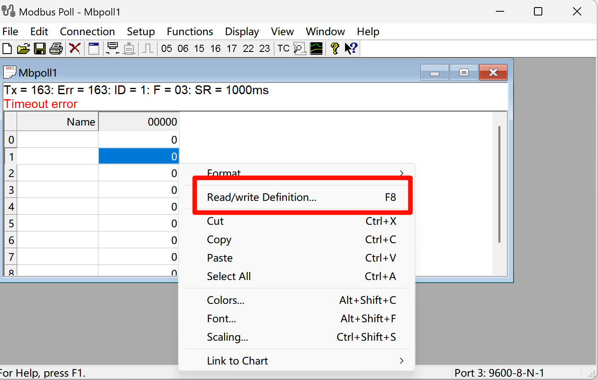Click the Name cell in row 2
Screen dimensions: 598x380
[x=58, y=173]
